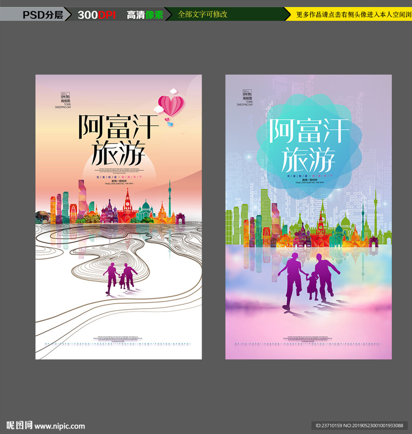The height and width of the screenshot is (434, 412).
Task: Click the left Afghanistan travel poster thumbnail
Action: [x=118, y=217]
